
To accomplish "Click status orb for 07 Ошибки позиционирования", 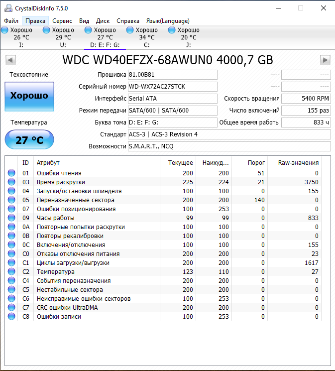I will click(x=11, y=209).
